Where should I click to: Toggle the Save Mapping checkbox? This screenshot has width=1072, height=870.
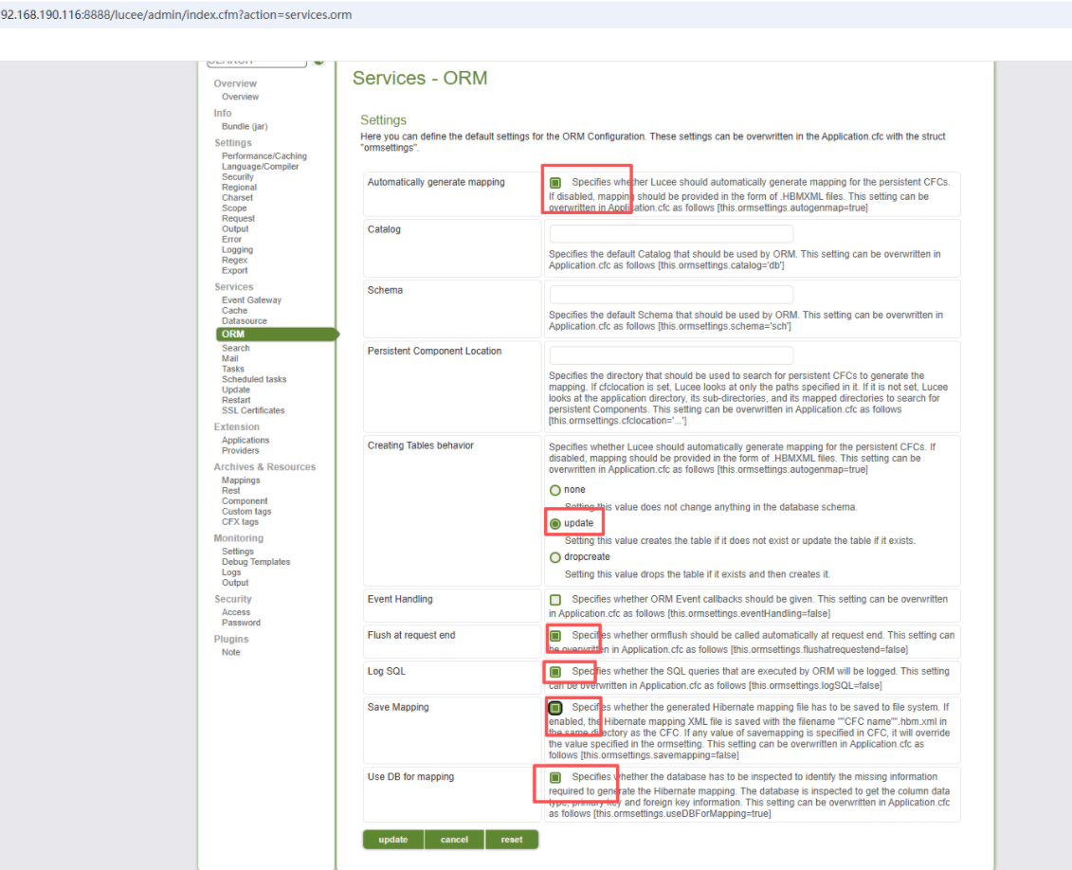coord(555,708)
